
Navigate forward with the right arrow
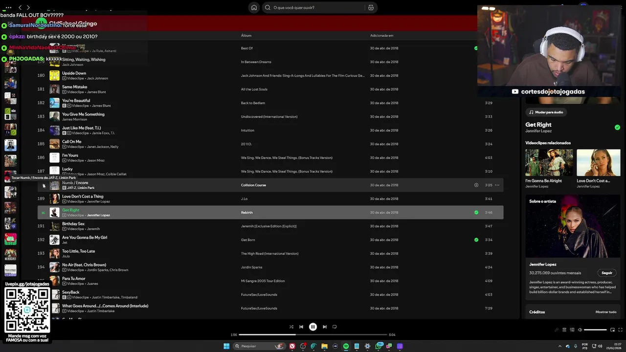28,7
